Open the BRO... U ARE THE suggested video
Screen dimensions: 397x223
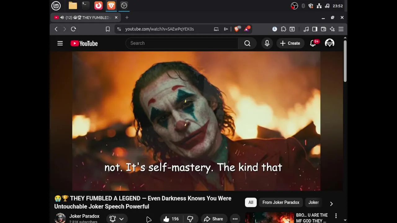312,218
